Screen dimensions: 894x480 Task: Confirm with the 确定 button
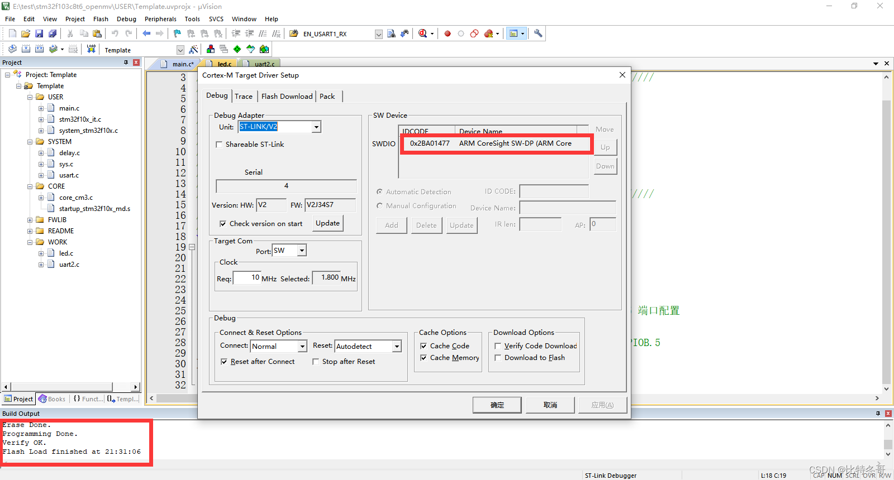pos(497,405)
